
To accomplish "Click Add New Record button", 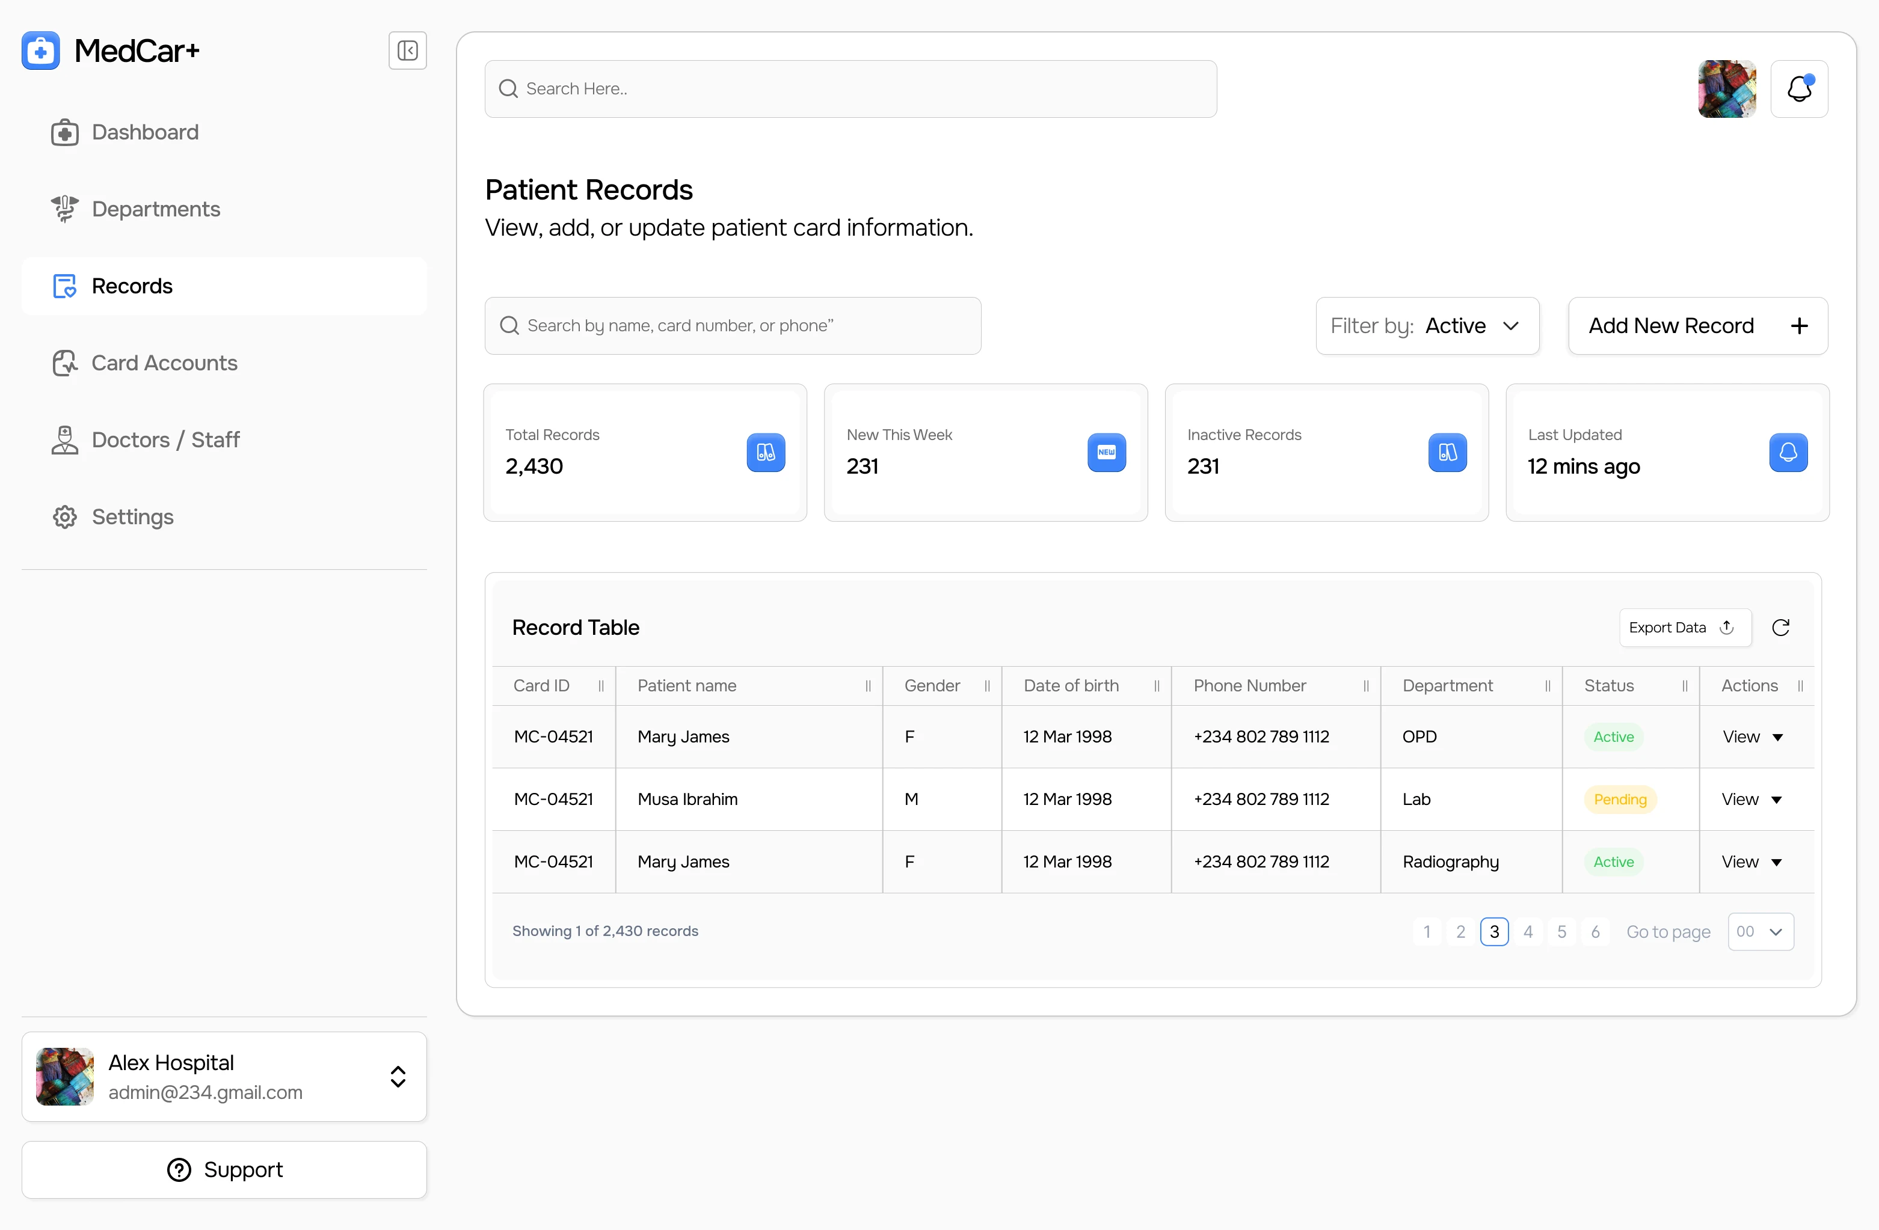I will coord(1697,326).
